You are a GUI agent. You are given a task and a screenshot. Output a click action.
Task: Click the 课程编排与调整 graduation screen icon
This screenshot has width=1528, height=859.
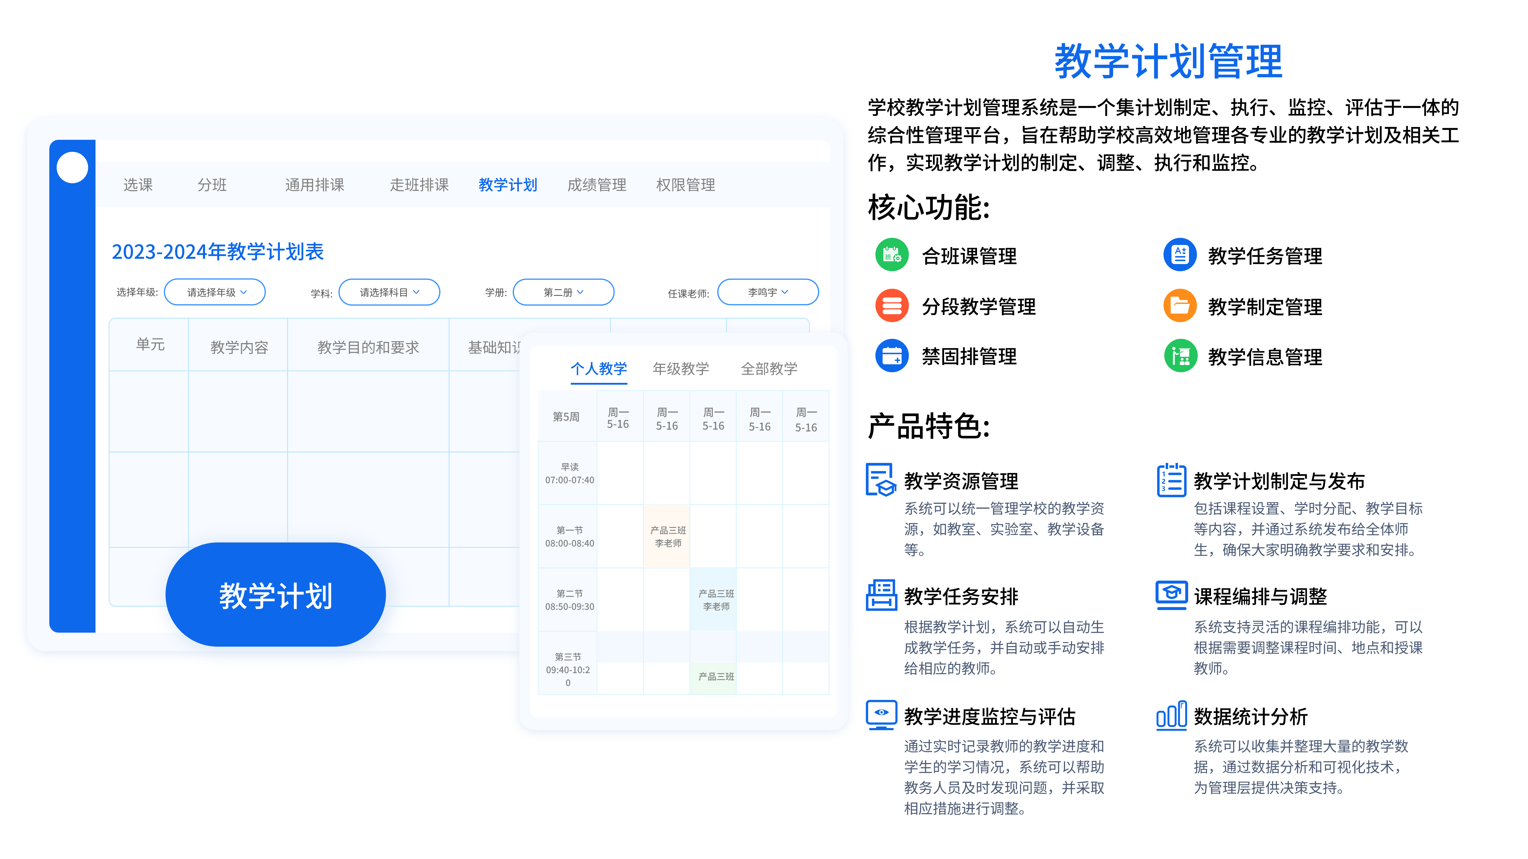point(1171,595)
